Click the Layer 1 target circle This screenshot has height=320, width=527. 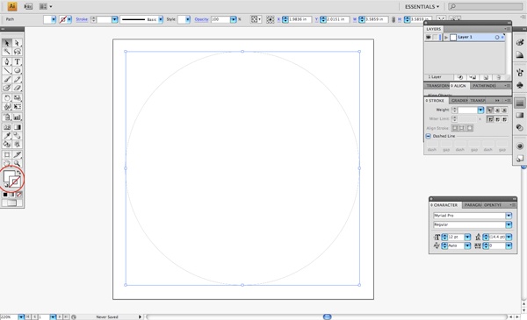497,37
